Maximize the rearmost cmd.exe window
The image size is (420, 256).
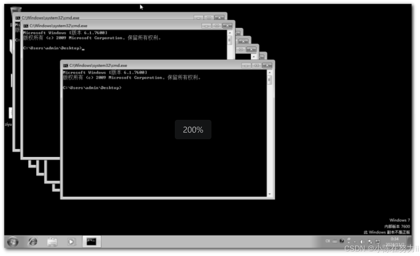pos(209,18)
